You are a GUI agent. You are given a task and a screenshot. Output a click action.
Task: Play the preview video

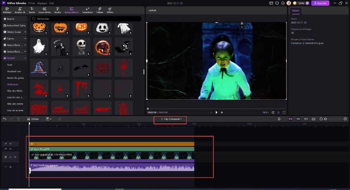point(216,112)
